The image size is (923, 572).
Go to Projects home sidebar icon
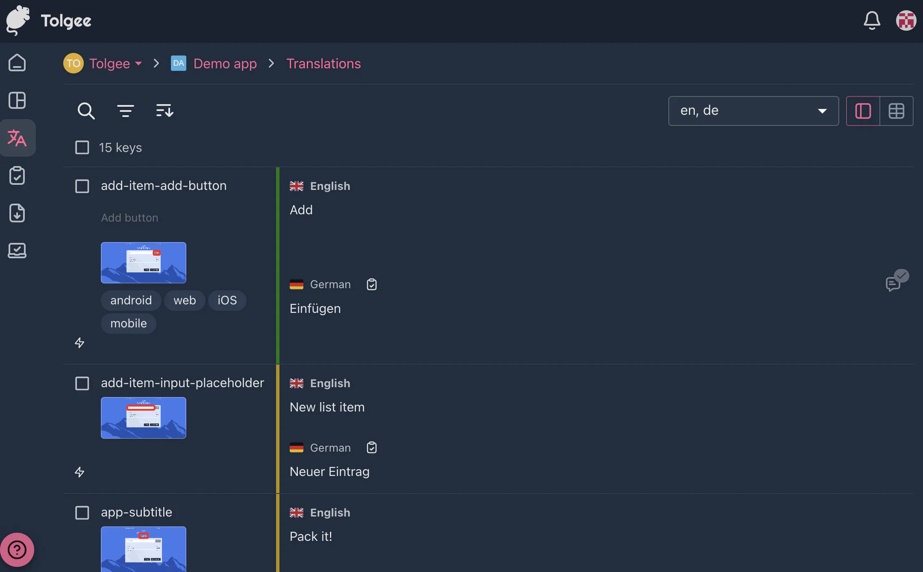tap(17, 63)
